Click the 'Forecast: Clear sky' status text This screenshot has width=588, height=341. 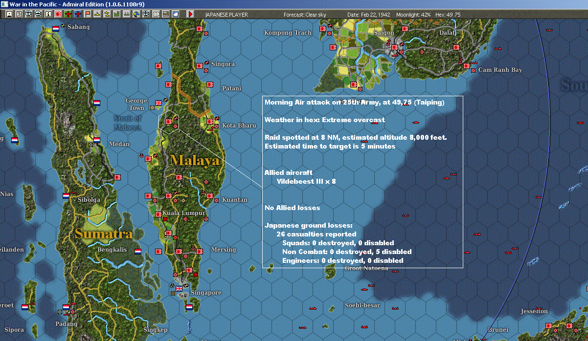[x=305, y=15]
